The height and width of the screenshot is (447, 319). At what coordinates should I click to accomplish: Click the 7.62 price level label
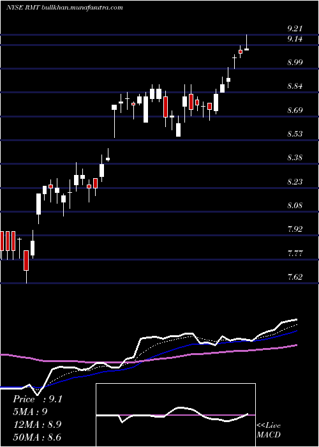tap(295, 277)
